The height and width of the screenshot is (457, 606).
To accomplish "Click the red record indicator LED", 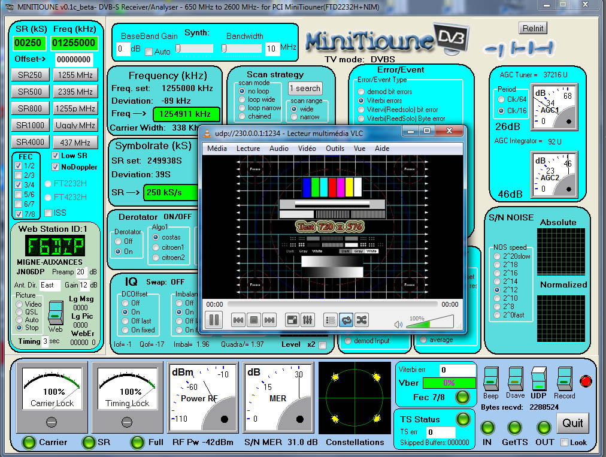I will click(586, 381).
